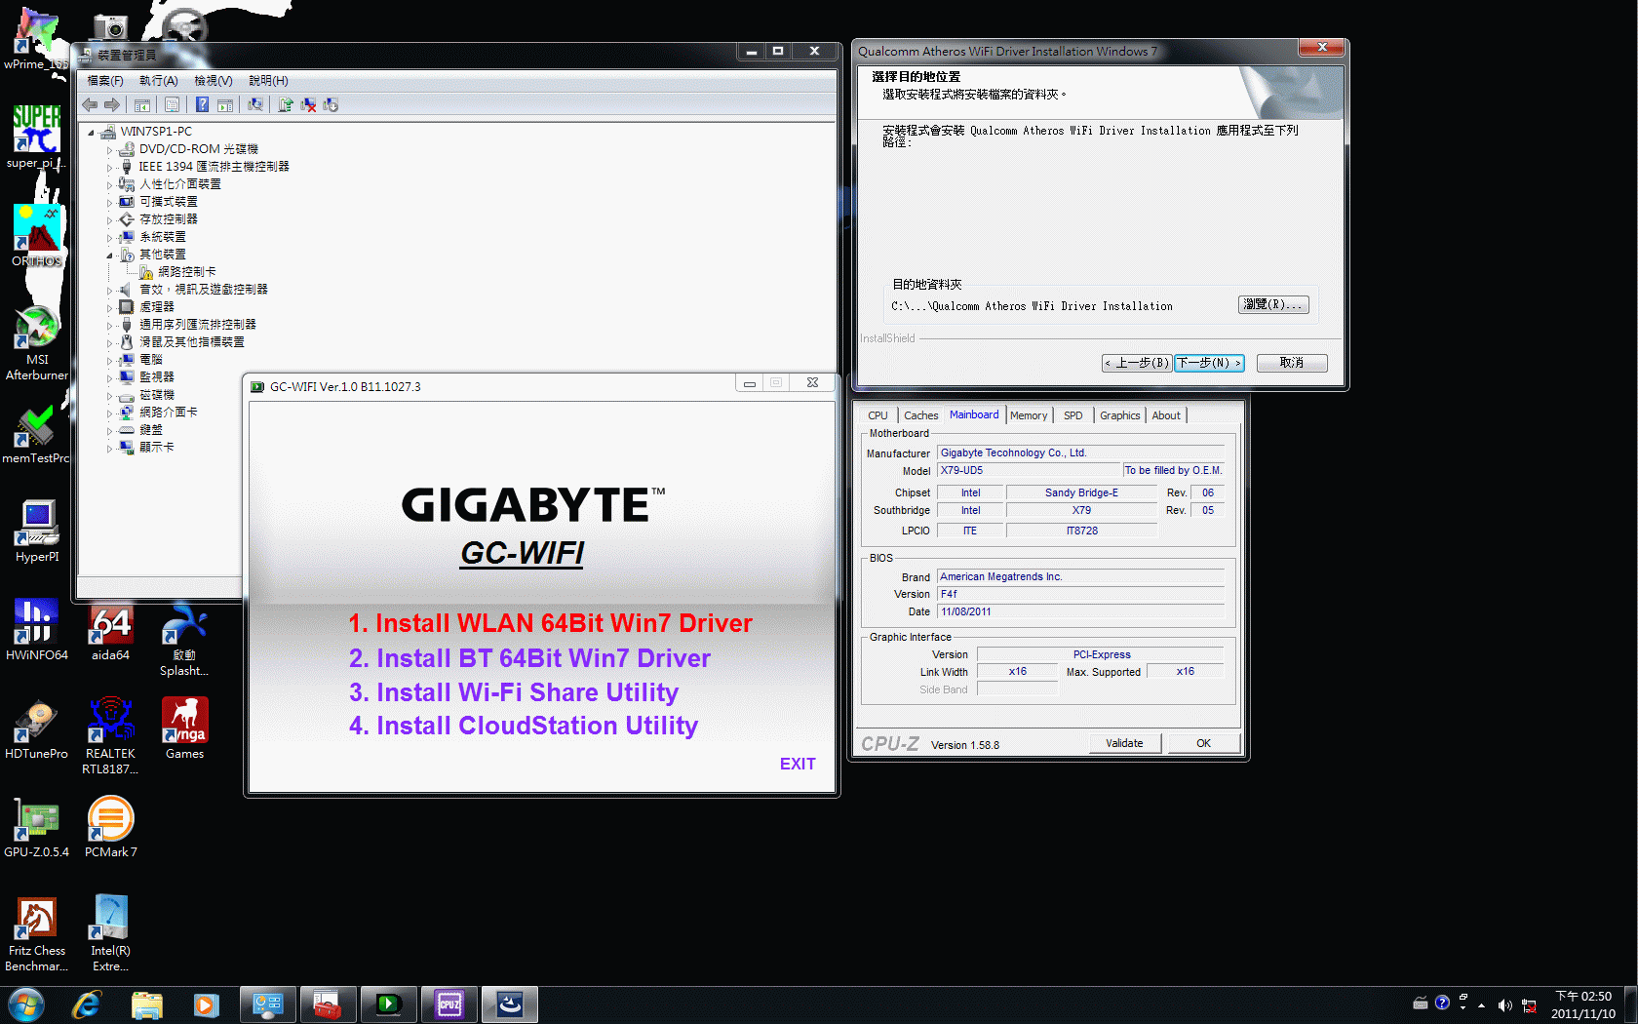Switch to the About tab in CPU-Z

(x=1166, y=415)
